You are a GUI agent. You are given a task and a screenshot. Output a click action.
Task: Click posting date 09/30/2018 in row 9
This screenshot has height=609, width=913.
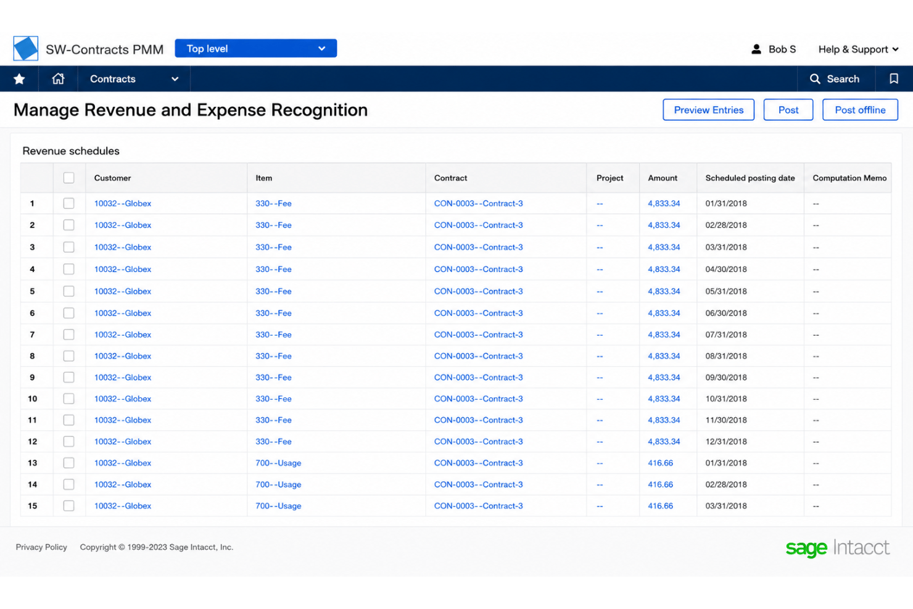point(726,378)
